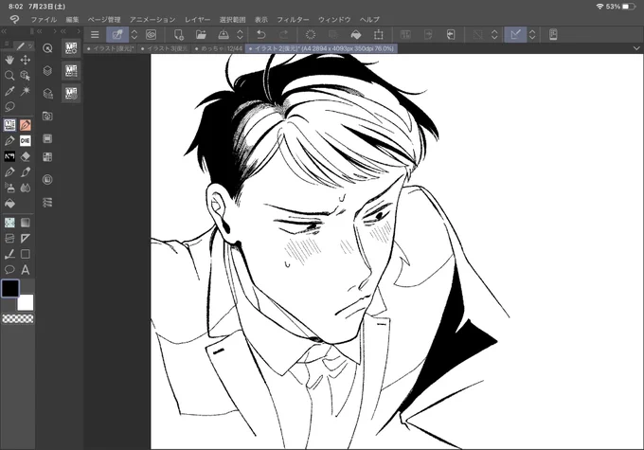The width and height of the screenshot is (644, 450).
Task: Select the Zoom magnifier tool
Action: tap(9, 76)
